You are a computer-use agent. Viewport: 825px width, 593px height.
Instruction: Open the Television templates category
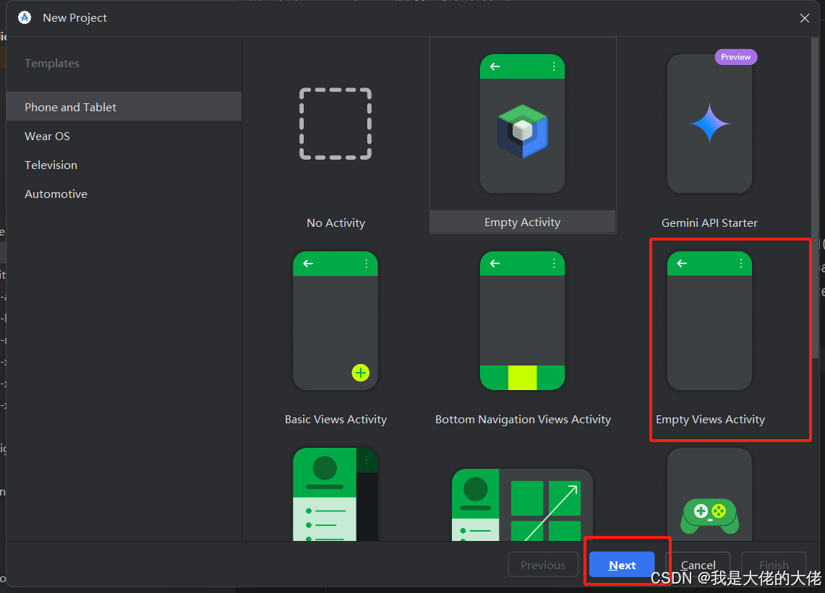(x=51, y=165)
